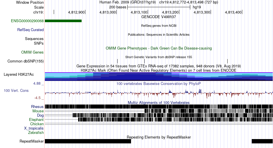This screenshot has height=148, width=273.
Task: Open the RefSeq Curated track label
Action: (x=30, y=30)
